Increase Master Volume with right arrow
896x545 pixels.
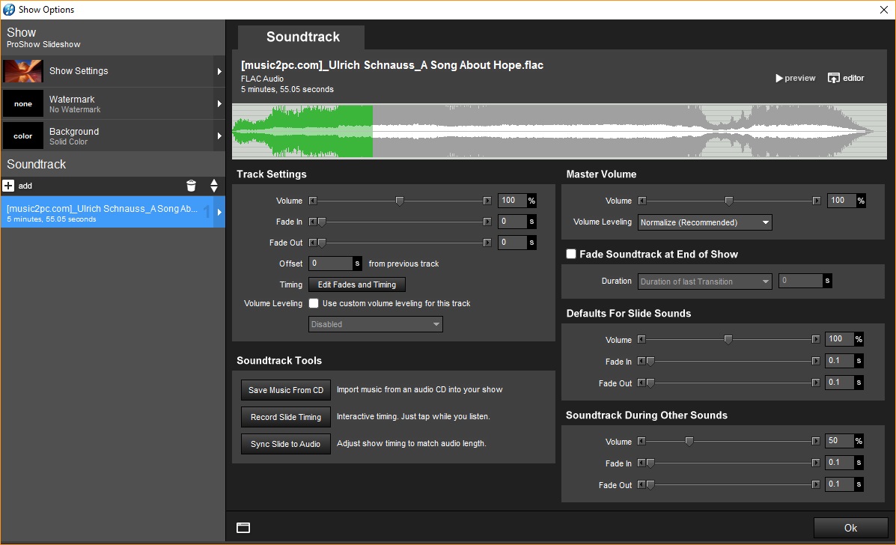817,201
